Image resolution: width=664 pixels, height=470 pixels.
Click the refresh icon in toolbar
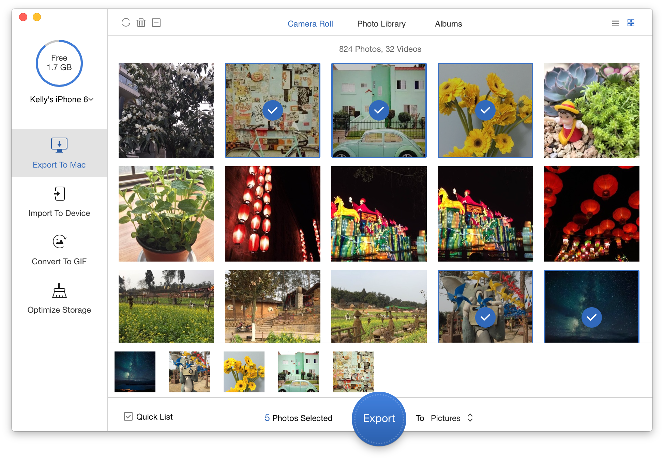coord(126,22)
